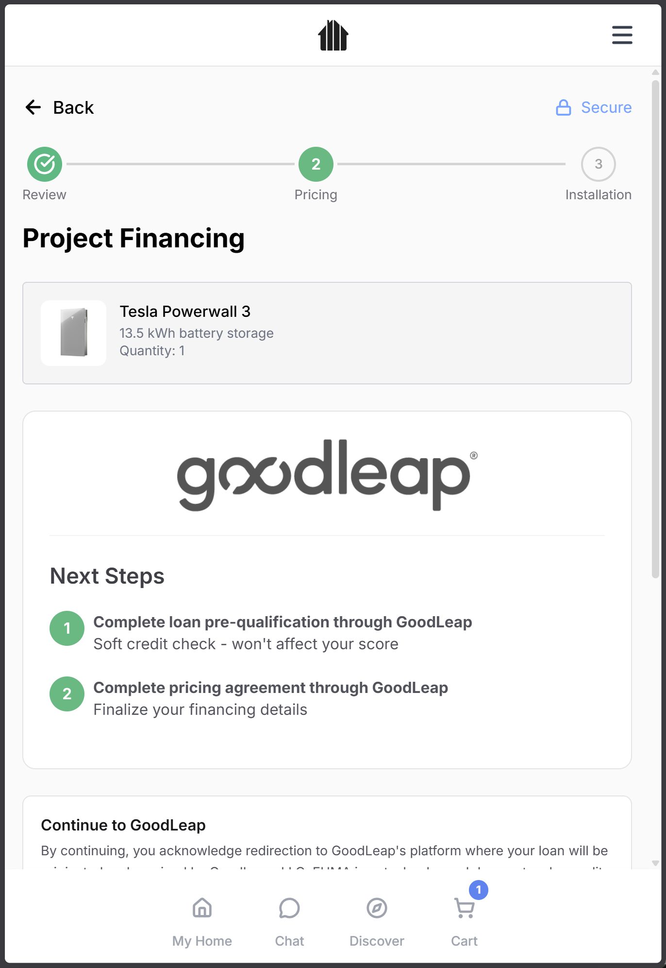Click the Secure lock icon
Screen dimensions: 666x968
click(563, 107)
